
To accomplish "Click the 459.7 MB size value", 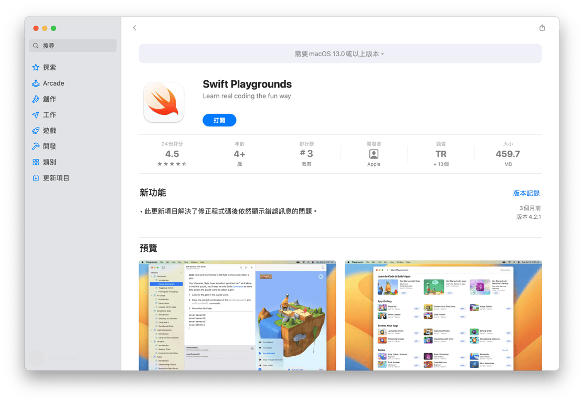I will point(507,154).
